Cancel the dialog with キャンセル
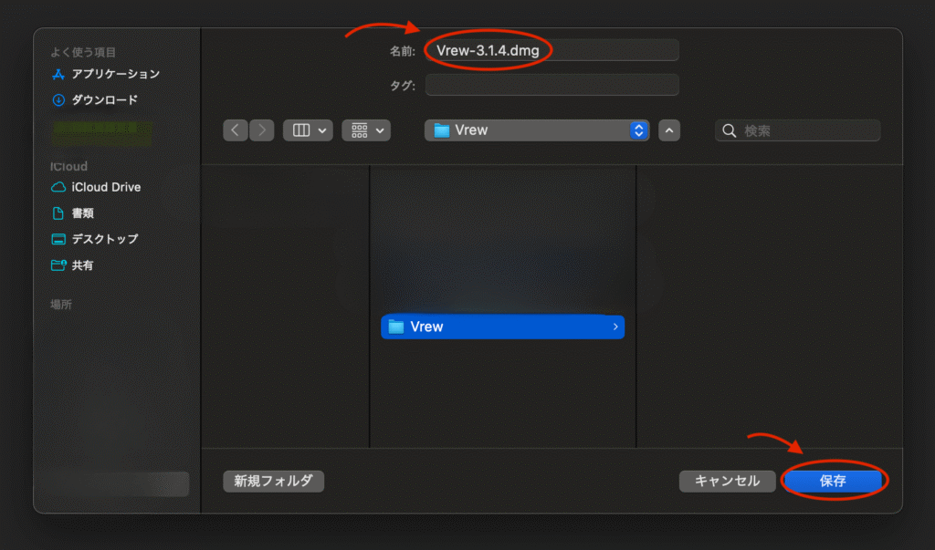Viewport: 935px width, 550px height. (x=728, y=481)
